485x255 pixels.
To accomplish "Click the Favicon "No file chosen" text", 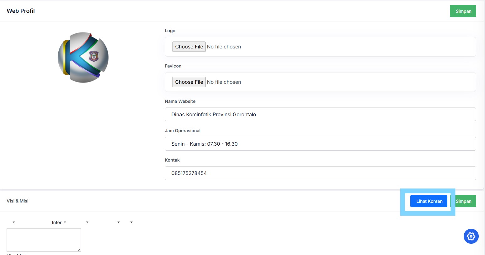I will point(224,82).
